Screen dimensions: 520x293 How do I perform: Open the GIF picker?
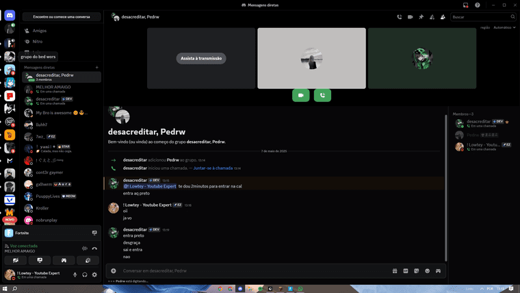(406, 271)
